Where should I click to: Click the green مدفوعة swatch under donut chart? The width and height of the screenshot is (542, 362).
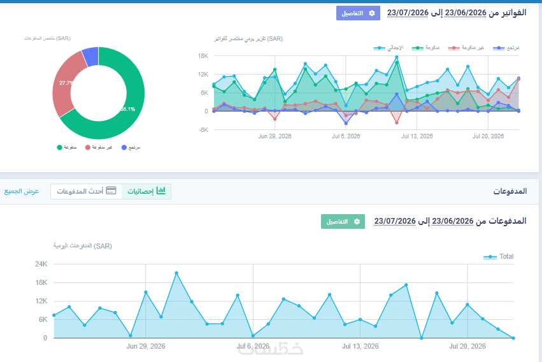click(x=59, y=148)
